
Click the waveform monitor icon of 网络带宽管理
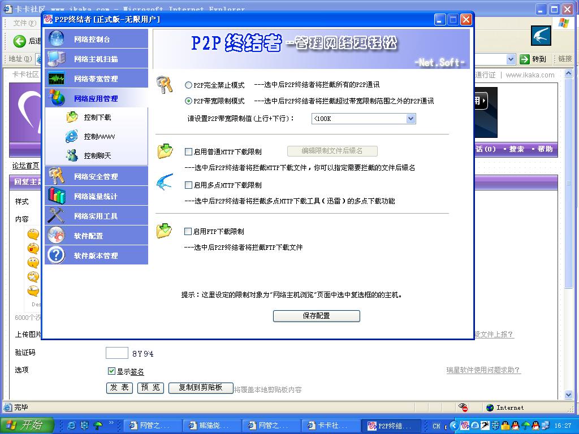click(57, 79)
